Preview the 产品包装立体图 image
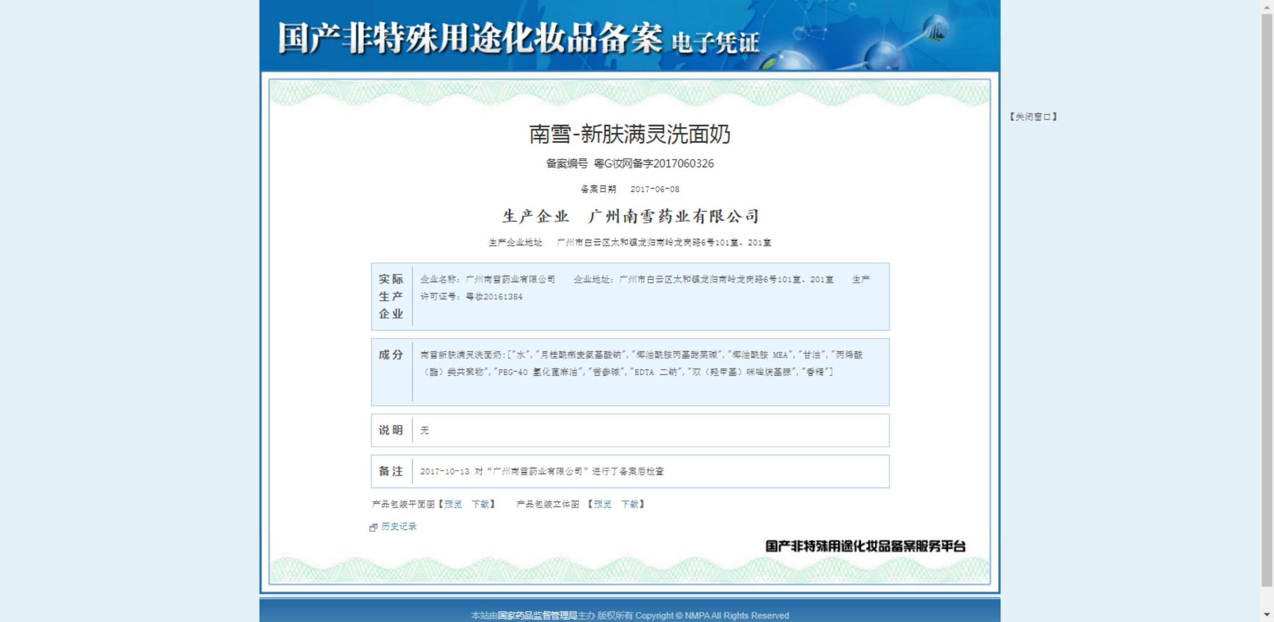 tap(602, 504)
